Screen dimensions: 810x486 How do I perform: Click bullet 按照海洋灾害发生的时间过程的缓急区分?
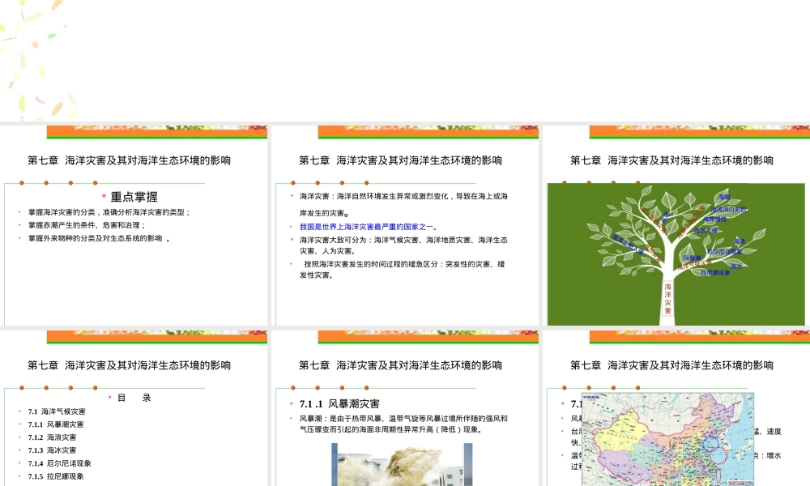(x=403, y=270)
